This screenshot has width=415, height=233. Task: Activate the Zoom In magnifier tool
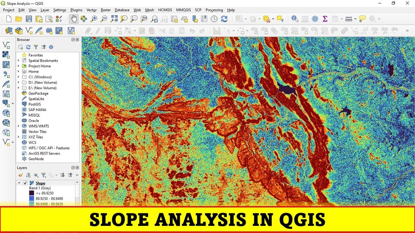[x=94, y=19]
